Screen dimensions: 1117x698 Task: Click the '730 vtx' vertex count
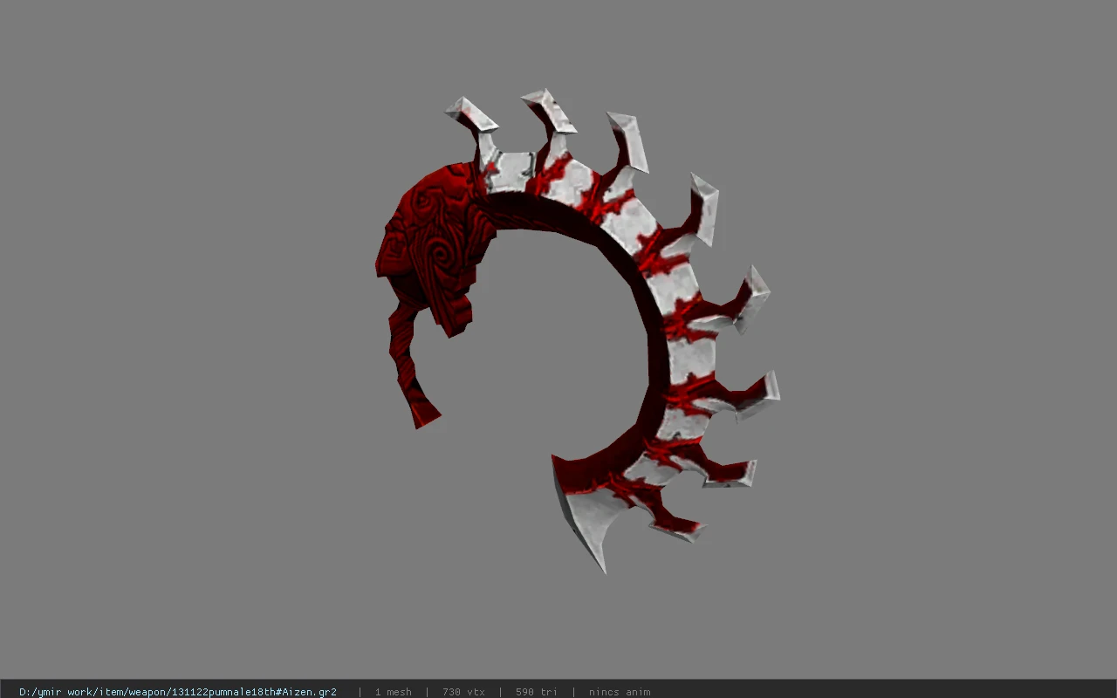point(463,692)
